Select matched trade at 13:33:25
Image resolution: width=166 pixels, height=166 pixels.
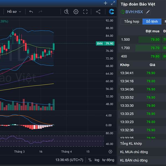[142, 114]
